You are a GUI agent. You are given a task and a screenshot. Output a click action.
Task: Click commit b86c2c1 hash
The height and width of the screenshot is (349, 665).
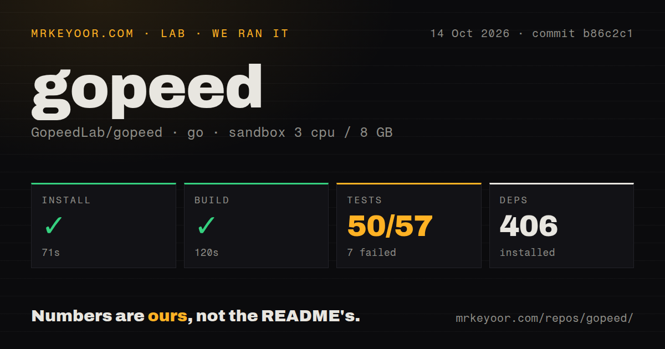pyautogui.click(x=582, y=33)
